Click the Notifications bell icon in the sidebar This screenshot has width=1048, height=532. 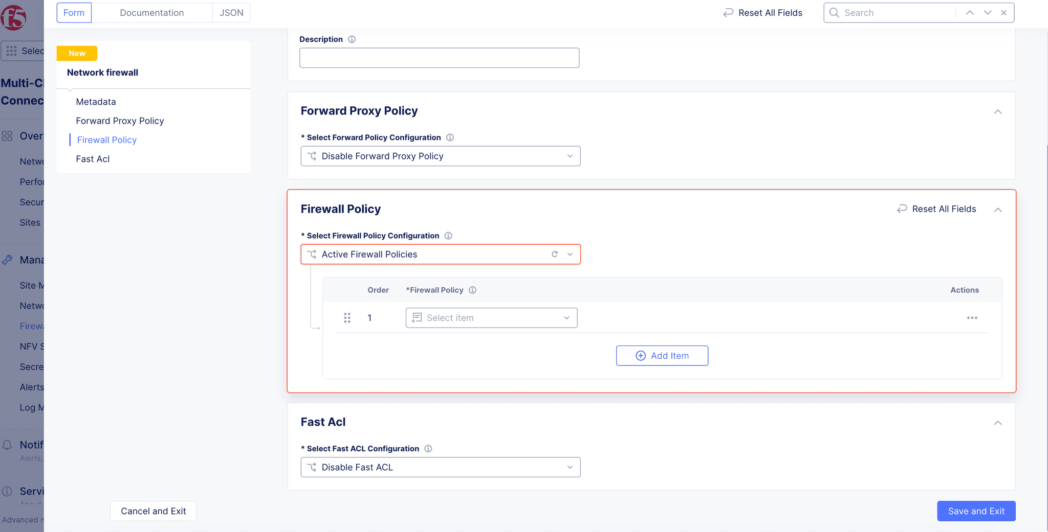tap(7, 445)
